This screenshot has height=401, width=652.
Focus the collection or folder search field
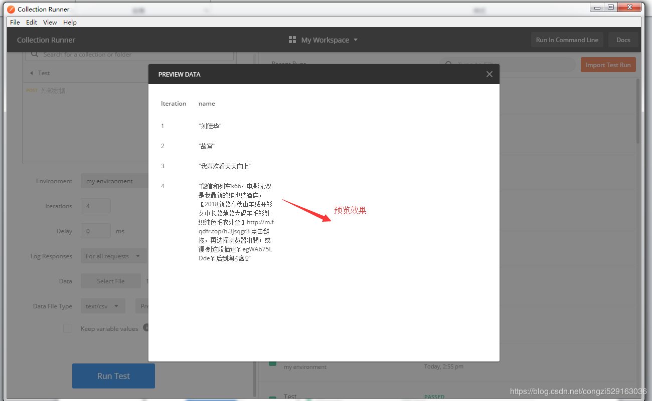pos(129,54)
